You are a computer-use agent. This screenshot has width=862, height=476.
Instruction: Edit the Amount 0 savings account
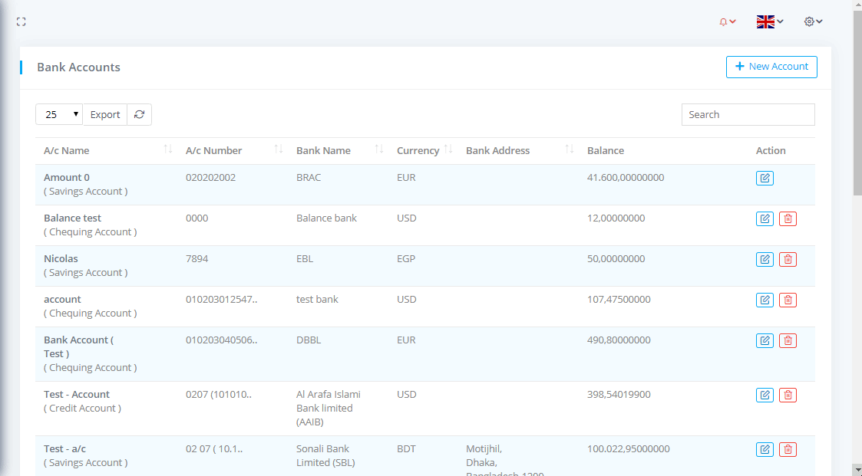[x=765, y=179]
